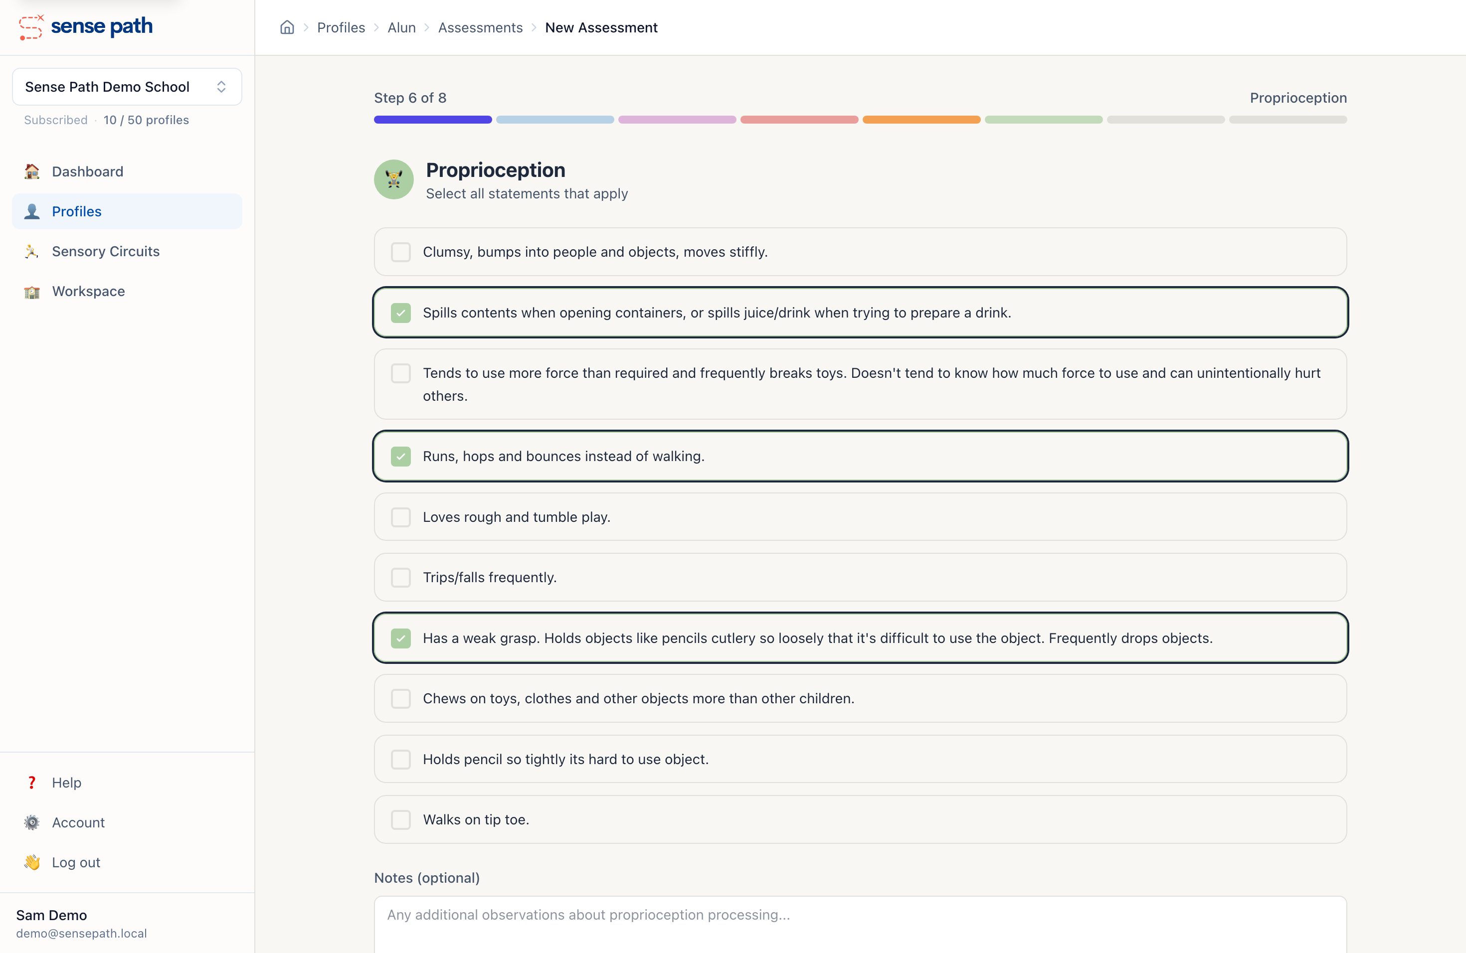This screenshot has height=953, width=1466.
Task: Click Alun breadcrumb link
Action: (x=401, y=28)
